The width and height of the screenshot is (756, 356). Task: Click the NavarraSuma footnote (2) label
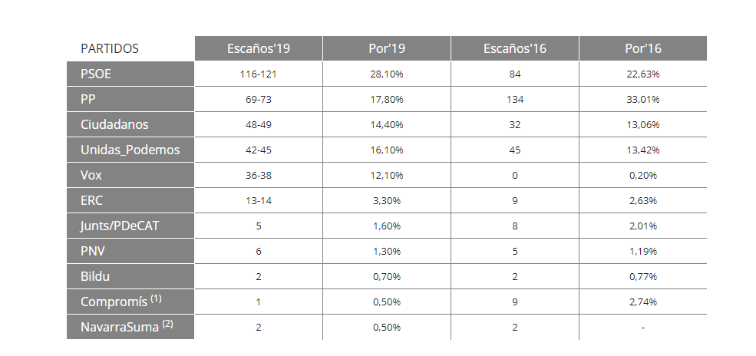tap(167, 324)
